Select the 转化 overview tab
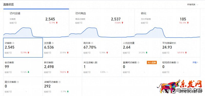Viewport: 205px width, 96px height. (167, 23)
